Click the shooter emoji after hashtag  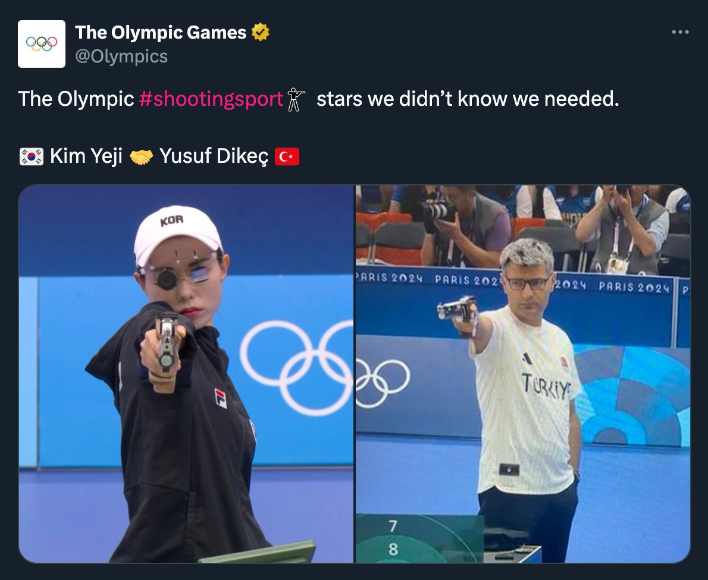(x=295, y=99)
